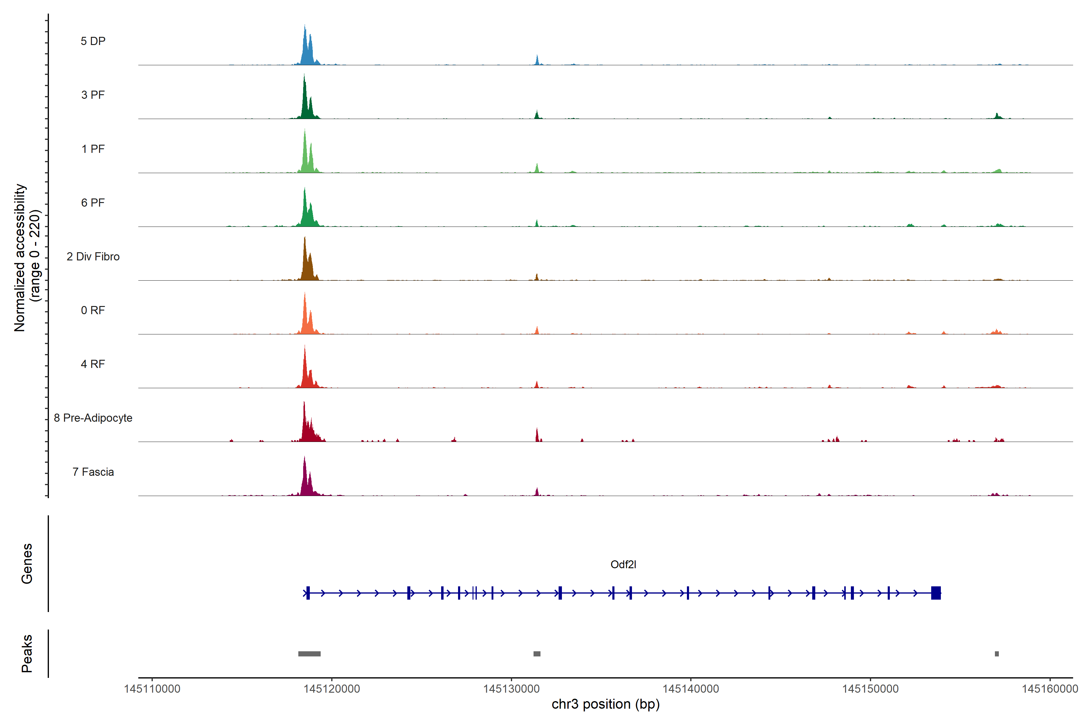This screenshot has height=725, width=1087.
Task: Click the Odf2l gene name label
Action: click(x=623, y=565)
